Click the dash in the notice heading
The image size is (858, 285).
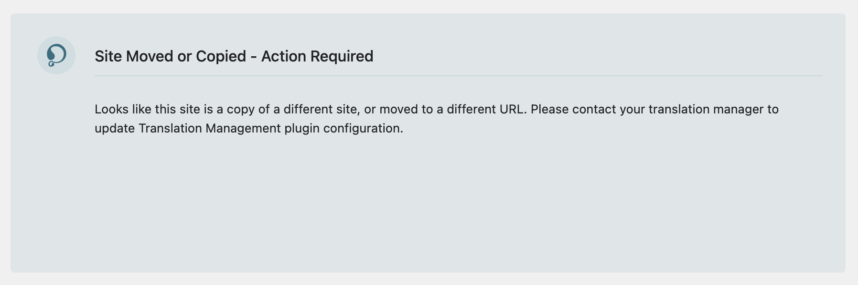(x=253, y=57)
